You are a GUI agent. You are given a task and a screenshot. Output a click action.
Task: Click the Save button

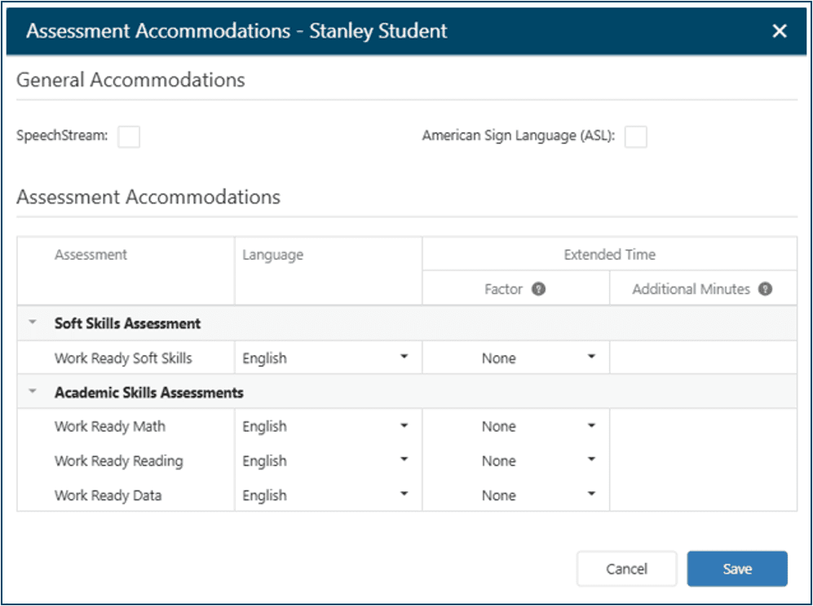click(737, 569)
